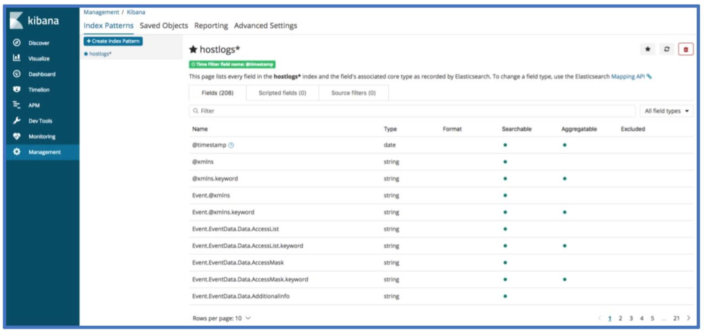Go to page 2 of fields
Image resolution: width=704 pixels, height=332 pixels.
click(x=620, y=318)
